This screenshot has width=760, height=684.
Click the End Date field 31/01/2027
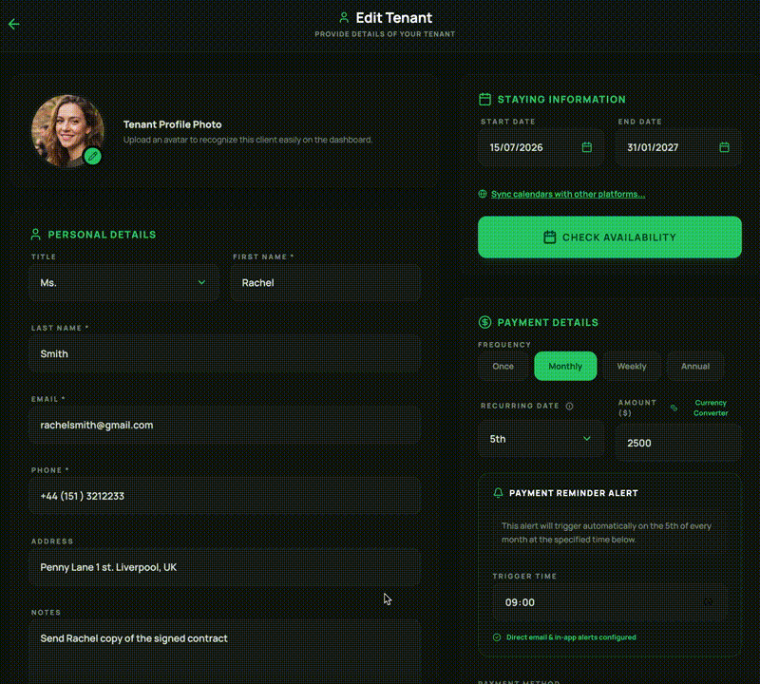tap(678, 147)
